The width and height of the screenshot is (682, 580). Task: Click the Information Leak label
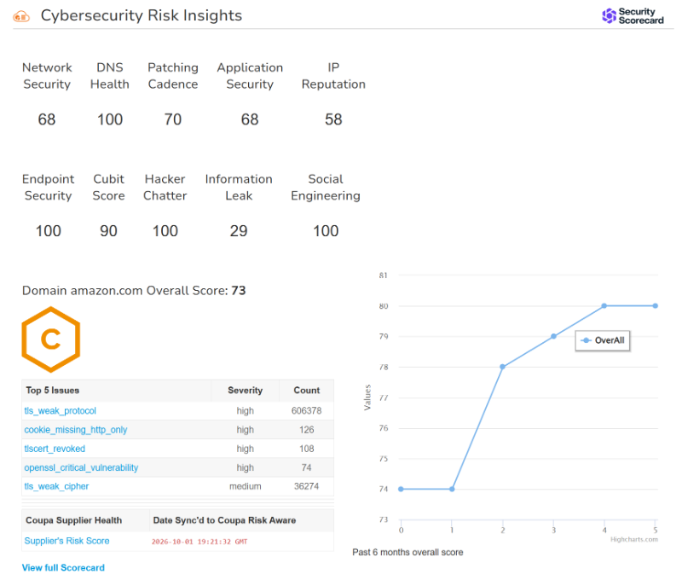pyautogui.click(x=239, y=187)
